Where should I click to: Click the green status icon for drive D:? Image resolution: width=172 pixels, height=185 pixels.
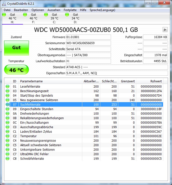click(x=67, y=15)
